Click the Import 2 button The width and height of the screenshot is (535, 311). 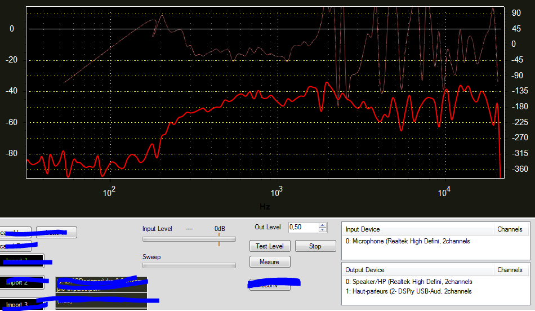click(21, 282)
